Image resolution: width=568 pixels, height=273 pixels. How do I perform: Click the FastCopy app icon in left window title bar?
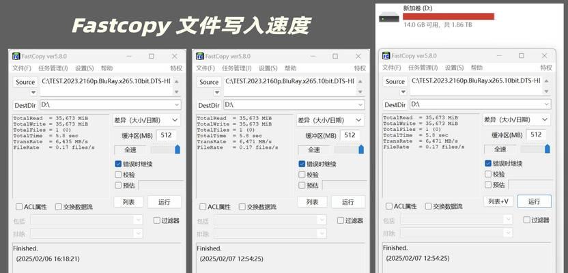coord(16,56)
